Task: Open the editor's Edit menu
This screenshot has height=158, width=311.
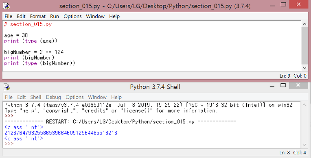Action: (x=21, y=16)
